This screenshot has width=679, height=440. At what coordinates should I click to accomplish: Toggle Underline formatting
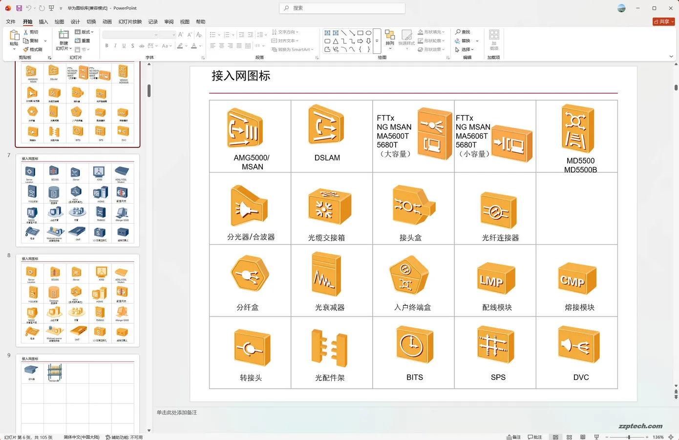pyautogui.click(x=124, y=46)
